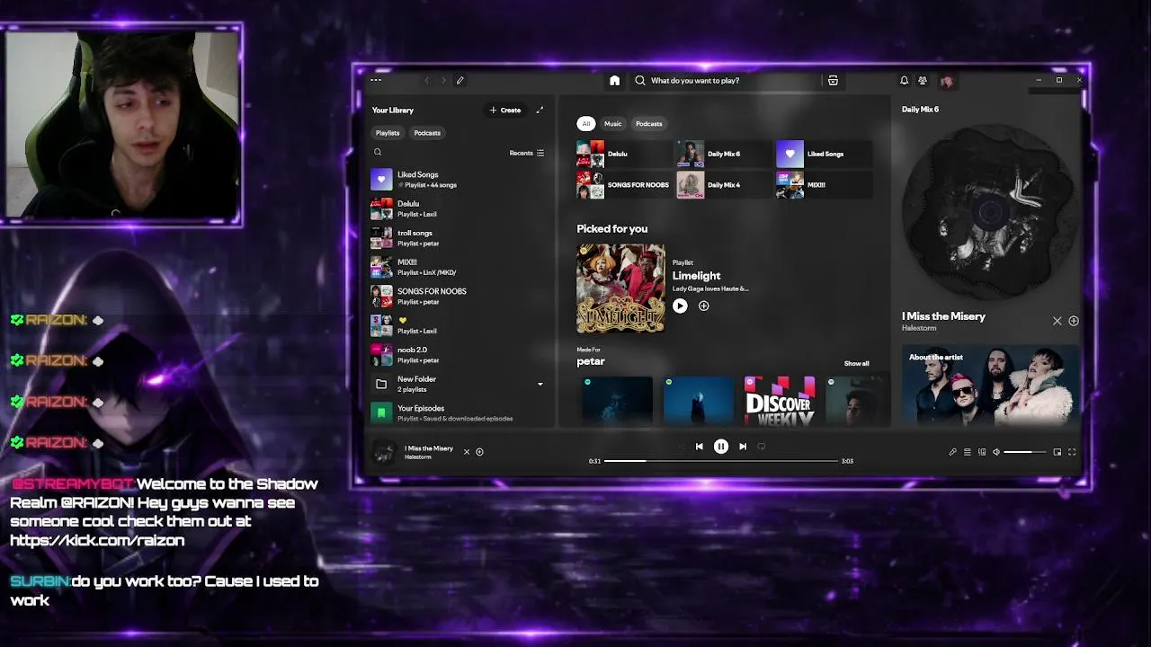Open Connect to a device icon

pos(982,452)
